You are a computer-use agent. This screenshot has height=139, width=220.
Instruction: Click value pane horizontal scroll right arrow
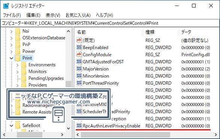click(216, 135)
